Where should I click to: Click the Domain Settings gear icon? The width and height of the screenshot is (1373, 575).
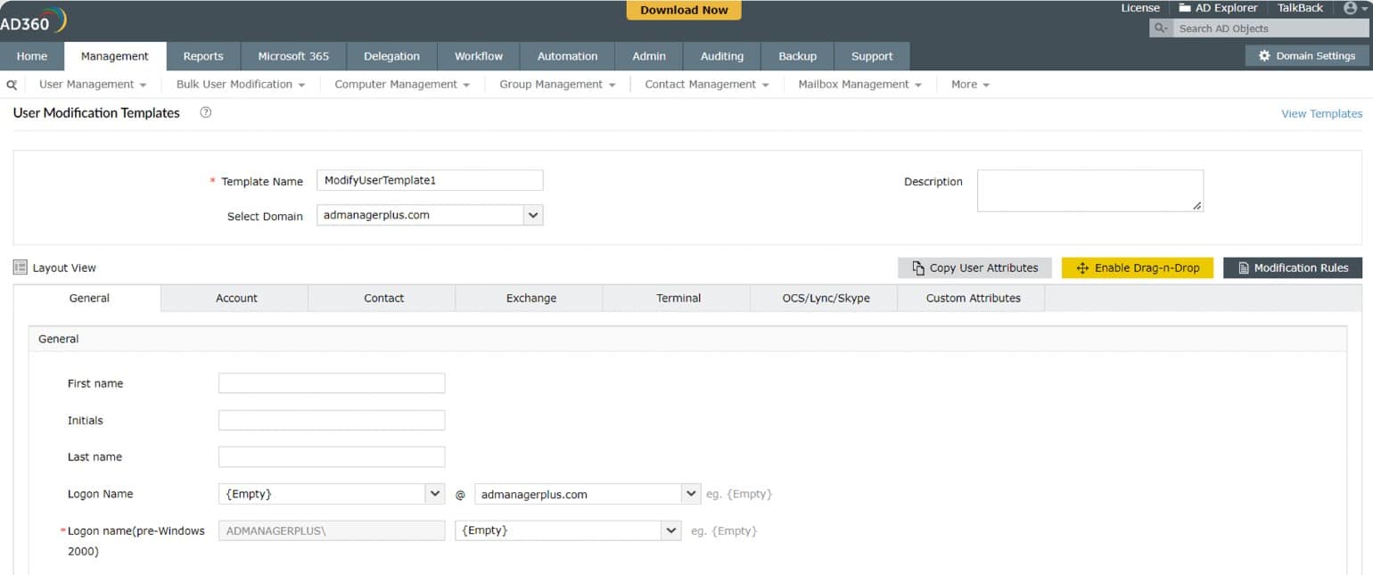pyautogui.click(x=1264, y=55)
